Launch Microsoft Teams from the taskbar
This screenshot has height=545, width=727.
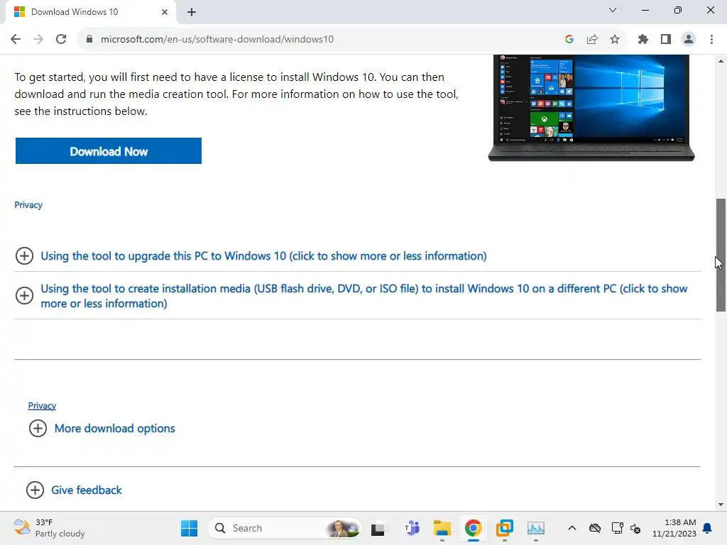coord(412,528)
